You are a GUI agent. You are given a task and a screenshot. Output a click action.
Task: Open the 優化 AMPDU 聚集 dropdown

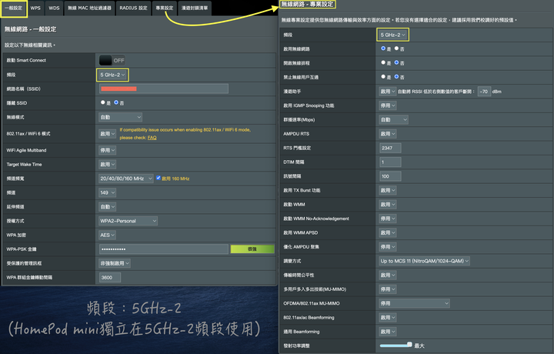pos(388,247)
